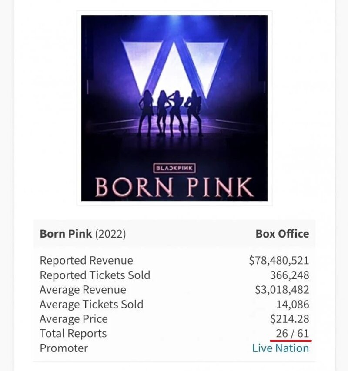Screen dimensions: 348x371
Task: Click the Born Pink (2022) table heading
Action: [83, 234]
